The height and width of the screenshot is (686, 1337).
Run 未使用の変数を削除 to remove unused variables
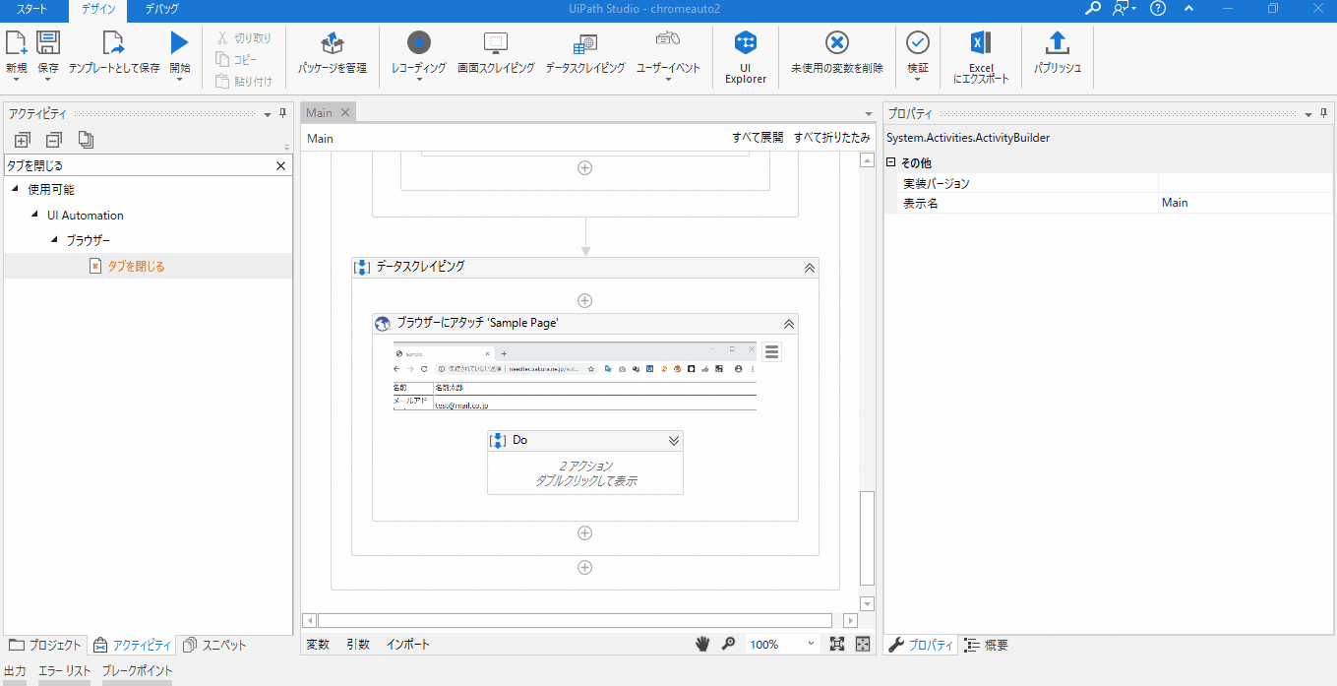pos(836,56)
